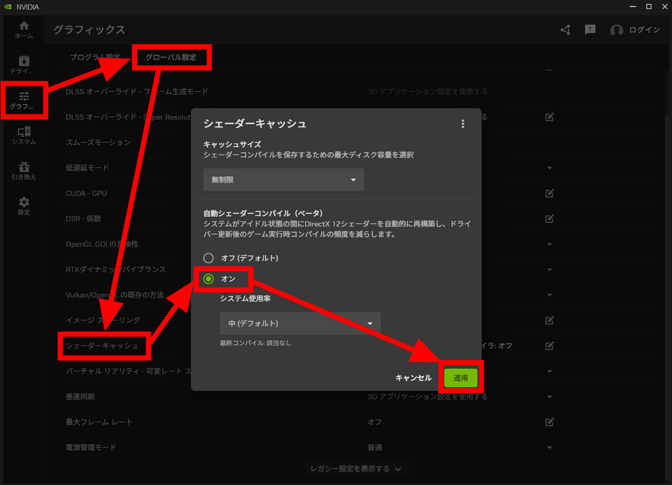
Task: Open the ドライバー section in the sidebar
Action: [24, 65]
